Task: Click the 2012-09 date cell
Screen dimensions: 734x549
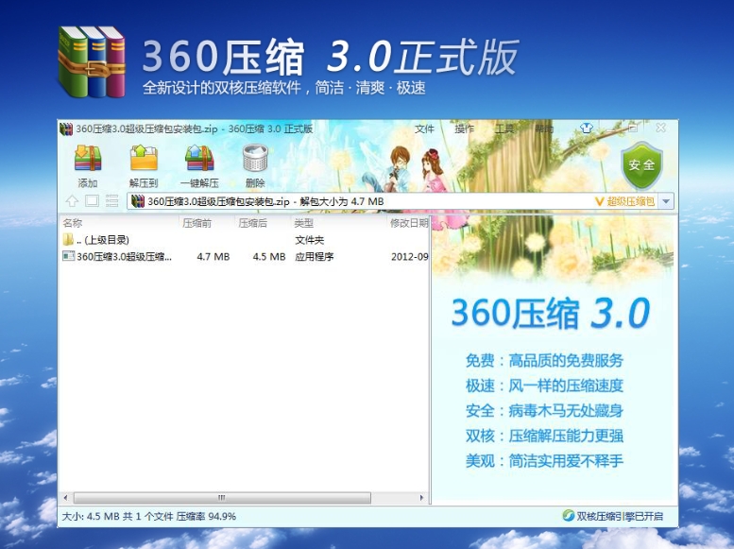Action: point(410,257)
